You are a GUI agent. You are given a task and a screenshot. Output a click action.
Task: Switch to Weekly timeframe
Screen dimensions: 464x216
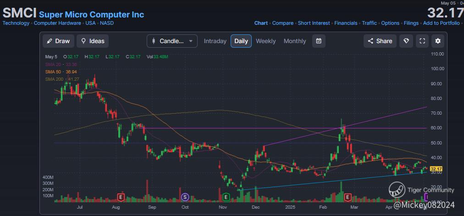click(x=266, y=41)
